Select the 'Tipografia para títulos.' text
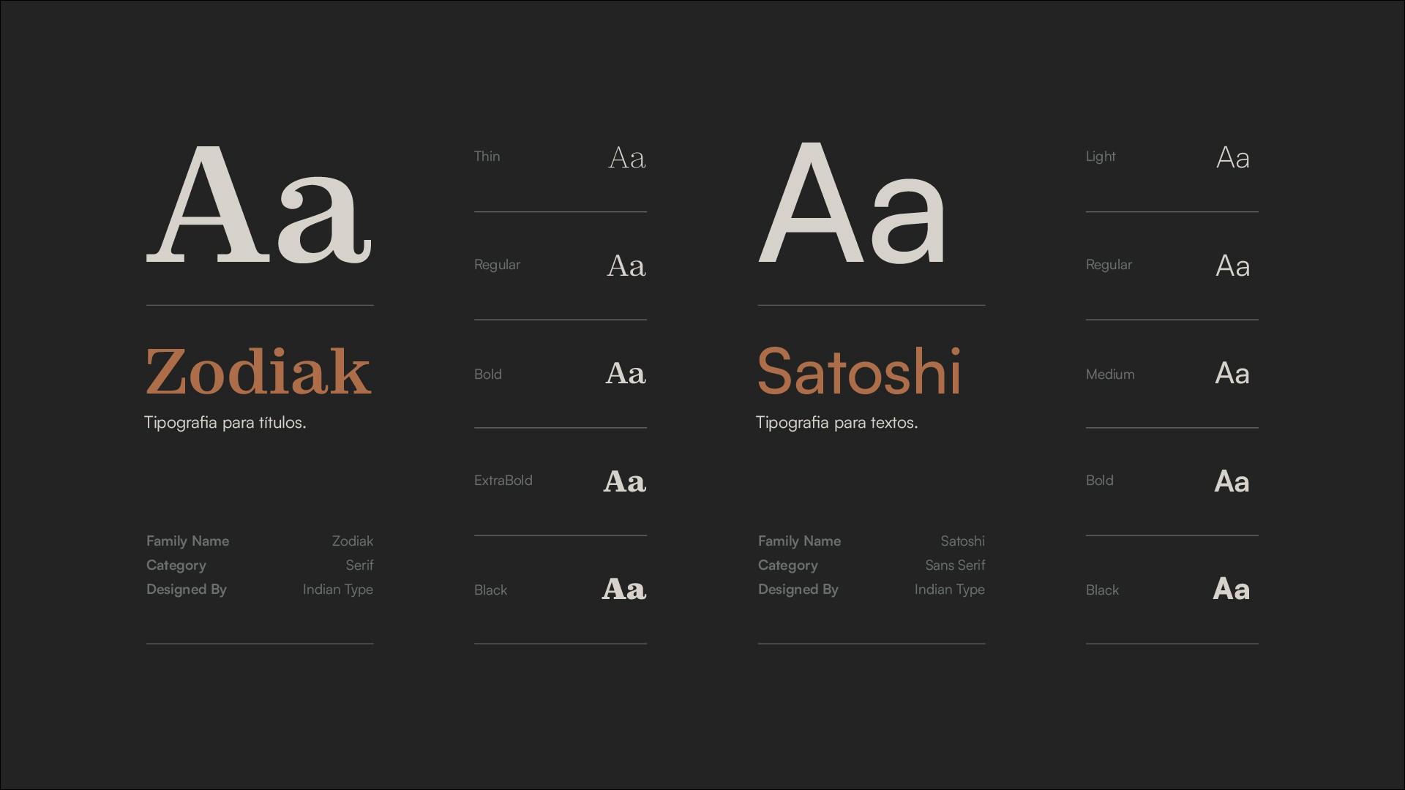This screenshot has width=1405, height=790. (x=225, y=423)
